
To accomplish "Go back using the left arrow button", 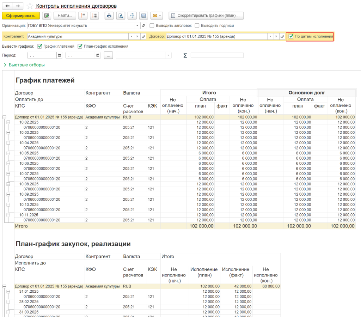I will click(x=7, y=6).
